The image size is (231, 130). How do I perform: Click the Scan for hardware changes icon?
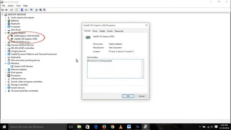point(31,10)
